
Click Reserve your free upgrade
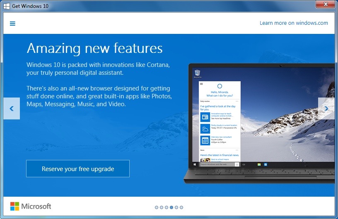(78, 169)
